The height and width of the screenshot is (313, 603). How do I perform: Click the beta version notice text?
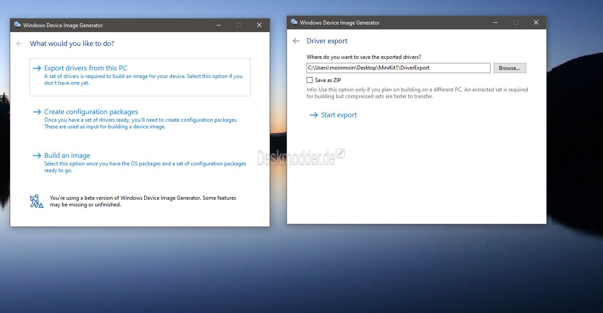(143, 201)
